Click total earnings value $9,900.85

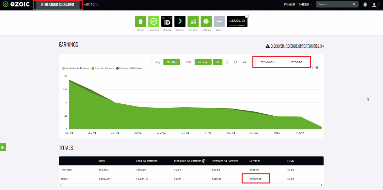[x=255, y=179]
